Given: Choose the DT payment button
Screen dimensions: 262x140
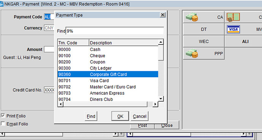Looking at the screenshot, I should [204, 29].
